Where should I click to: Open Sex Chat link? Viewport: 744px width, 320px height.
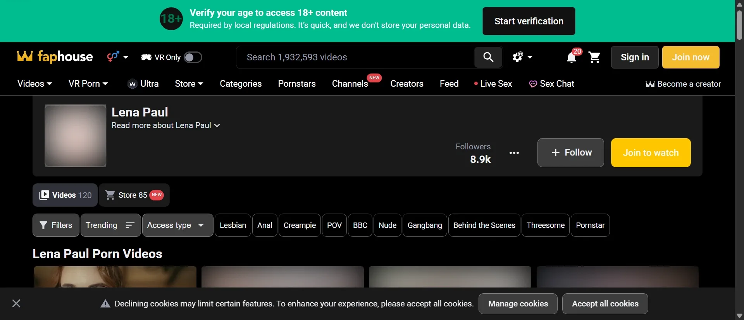coord(551,84)
